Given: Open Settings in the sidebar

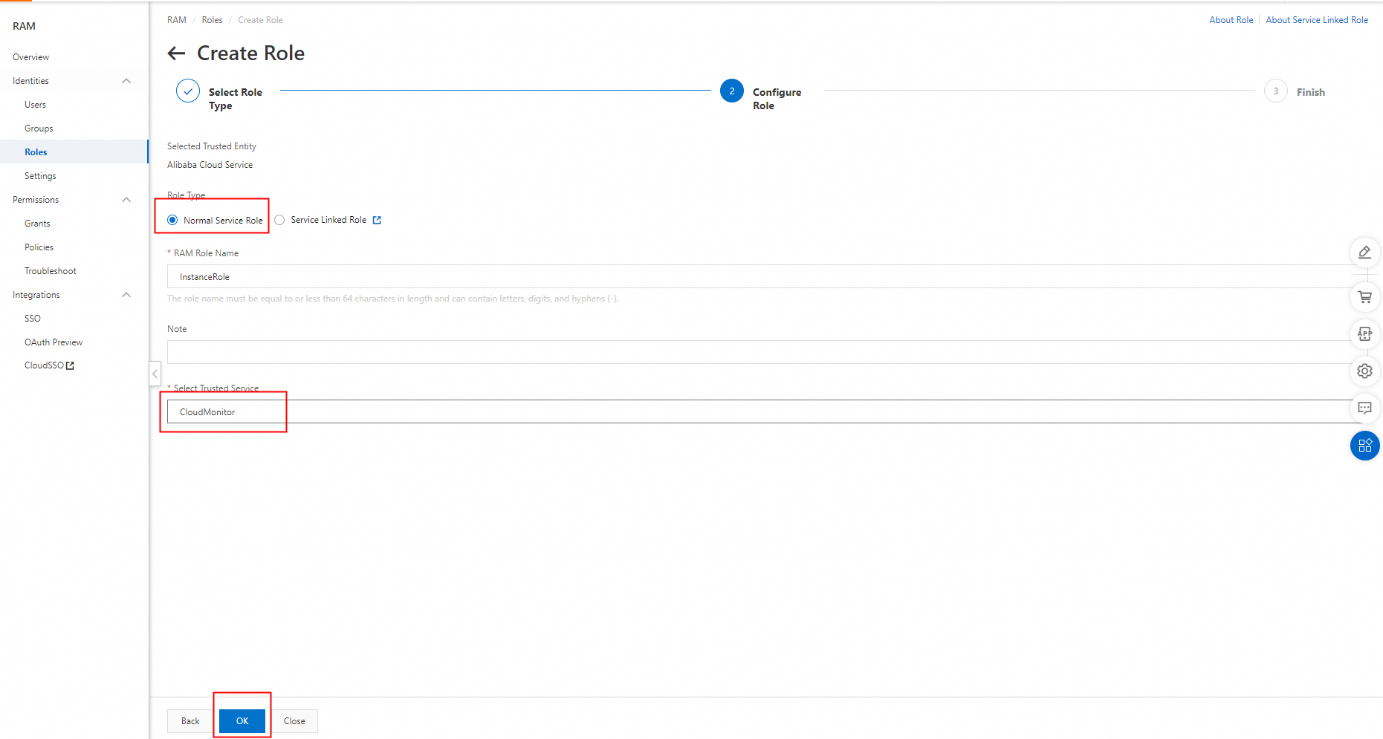Looking at the screenshot, I should [40, 176].
